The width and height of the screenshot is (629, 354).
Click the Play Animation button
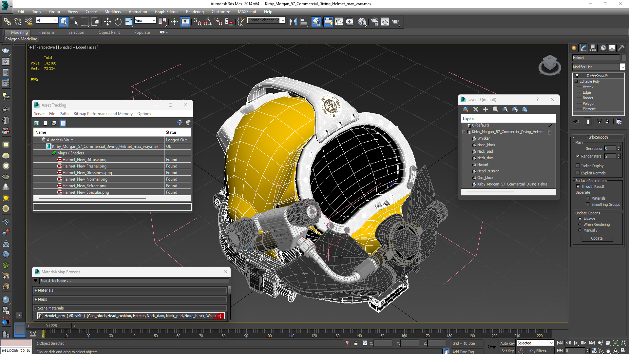click(576, 343)
